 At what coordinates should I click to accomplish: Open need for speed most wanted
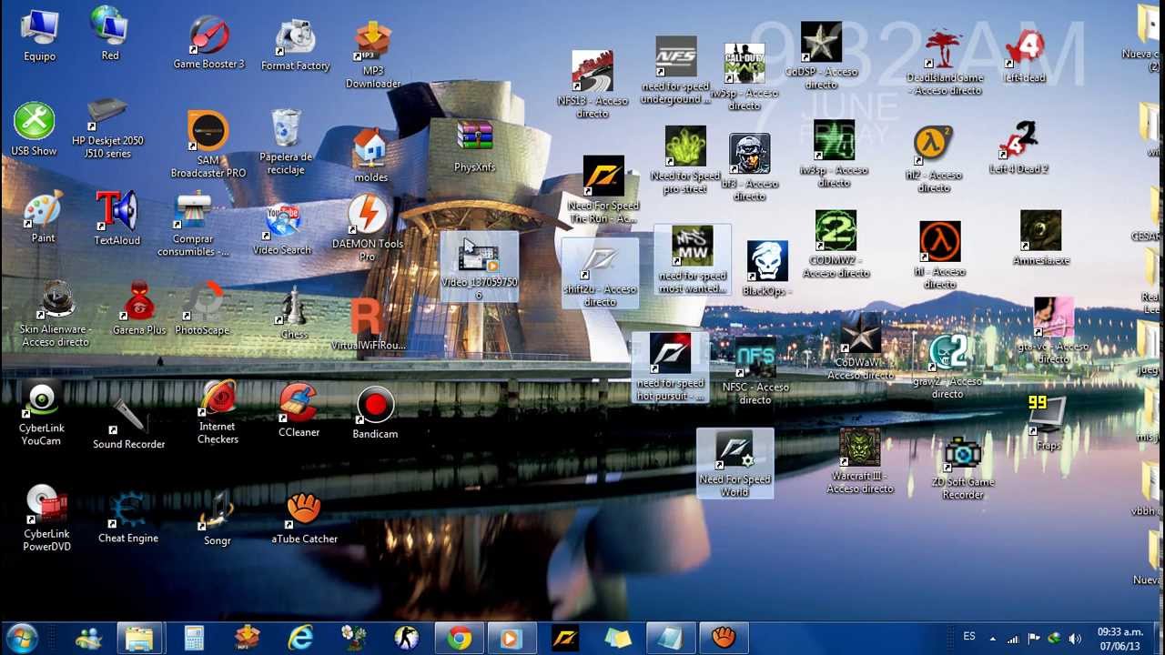(693, 260)
